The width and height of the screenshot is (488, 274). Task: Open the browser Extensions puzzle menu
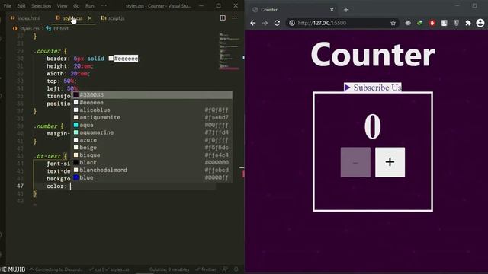pyautogui.click(x=468, y=23)
